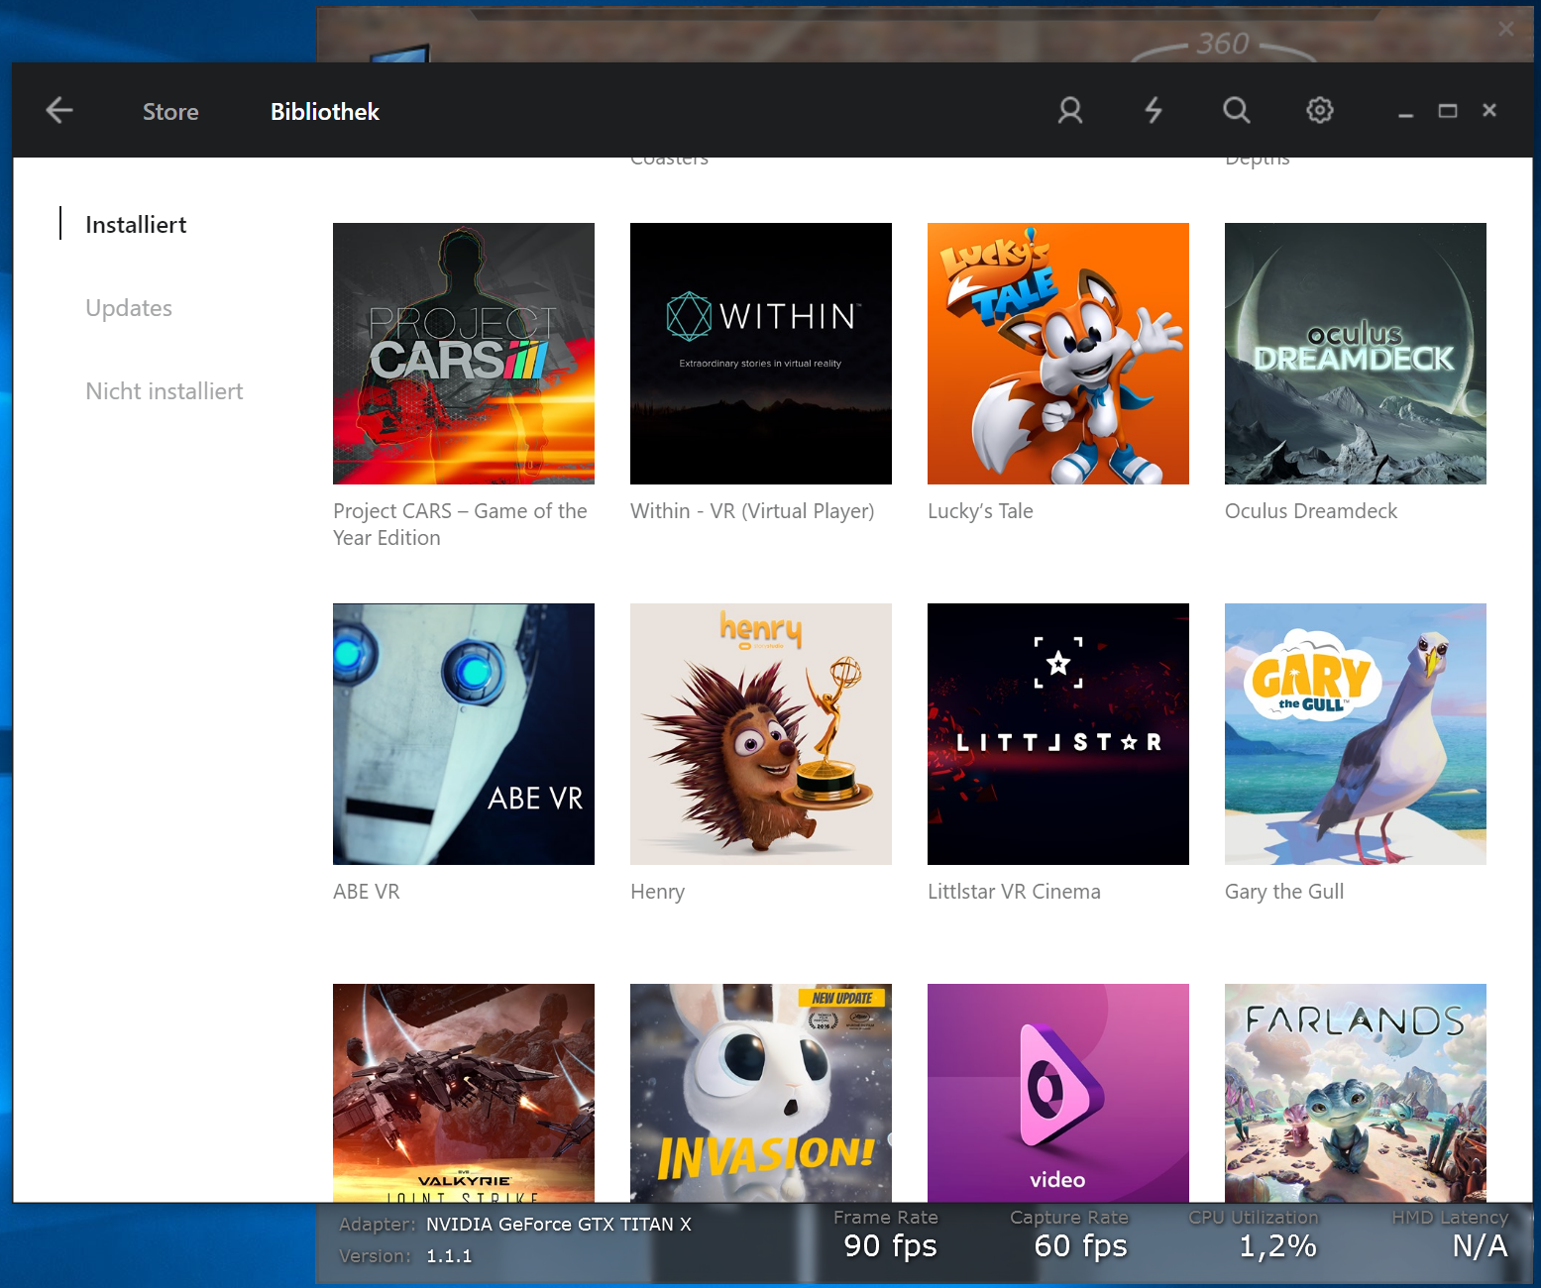1541x1288 pixels.
Task: Click the Capture Rate 60 fps readout
Action: [1080, 1245]
